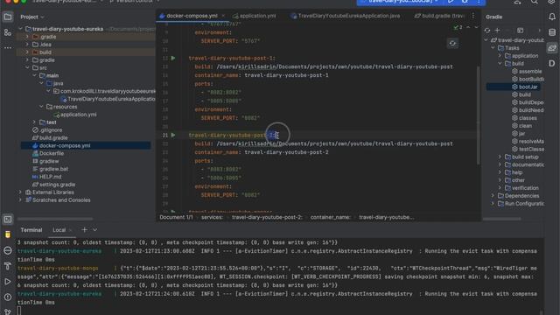The height and width of the screenshot is (315, 560).
Task: Close the docker-compose.yml editor tab
Action: [223, 16]
